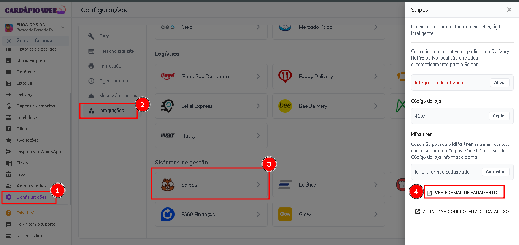
Task: Open the VER FORMAS DE PAGAMENTO link
Action: pos(465,193)
